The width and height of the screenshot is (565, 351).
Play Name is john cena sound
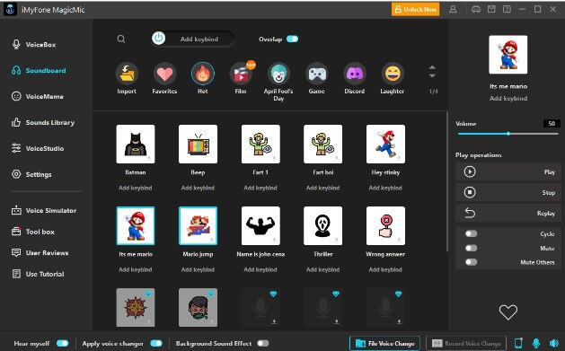[260, 225]
